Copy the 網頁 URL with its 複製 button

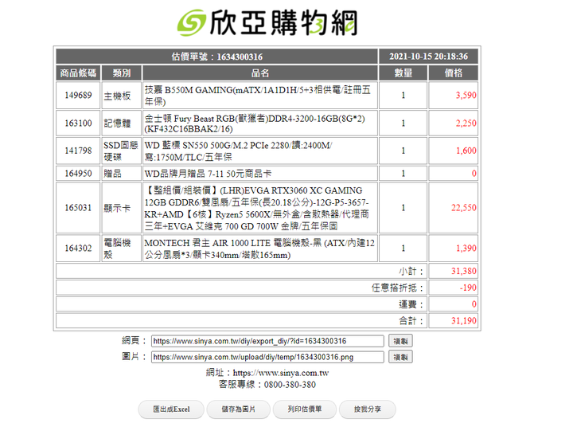click(400, 341)
